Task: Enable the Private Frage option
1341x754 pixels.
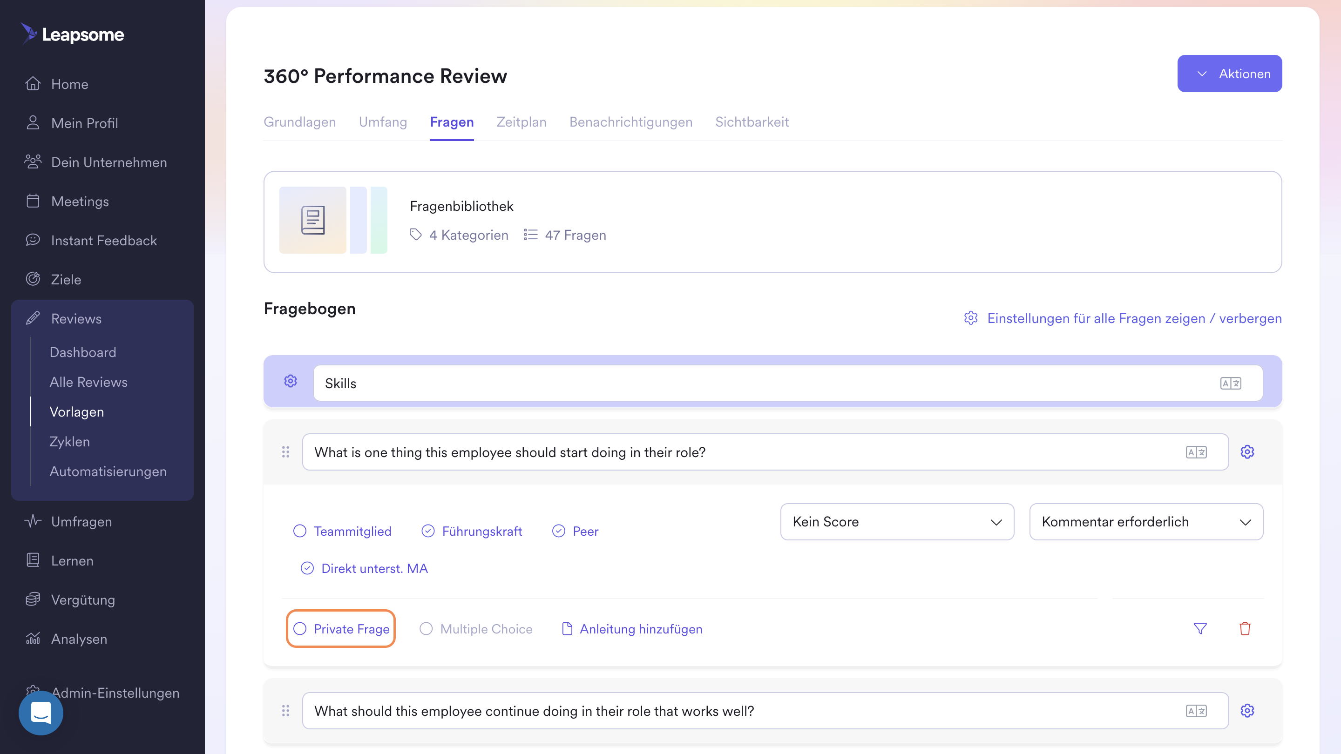Action: [x=341, y=629]
